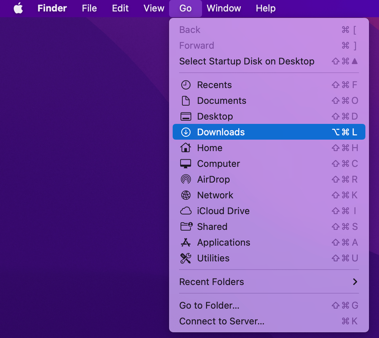Click the ⌘K shortcut beside Connect to Server
Screen dimensions: 379x338
pyautogui.click(x=350, y=321)
